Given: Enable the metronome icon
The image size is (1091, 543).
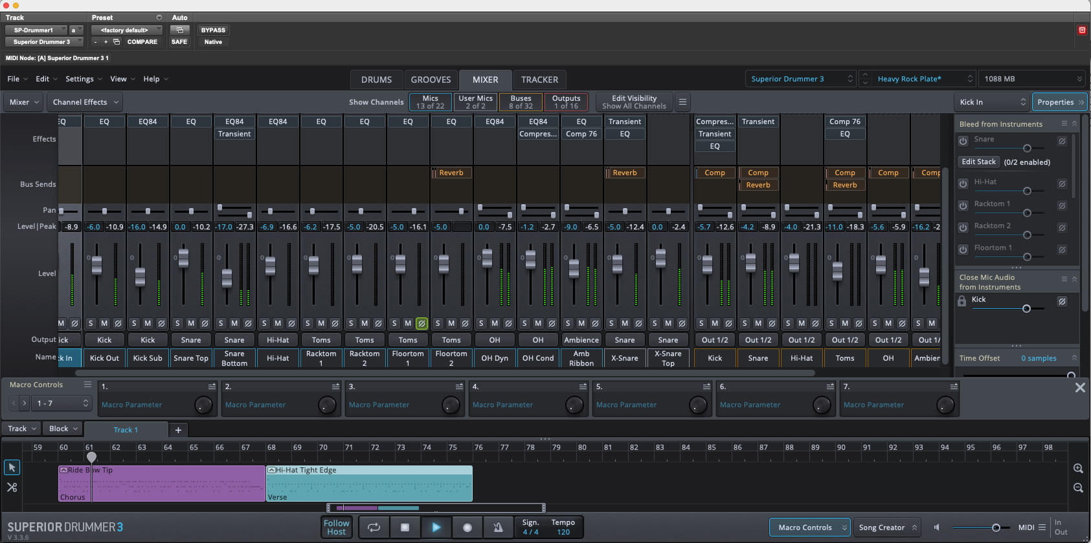Looking at the screenshot, I should [498, 527].
